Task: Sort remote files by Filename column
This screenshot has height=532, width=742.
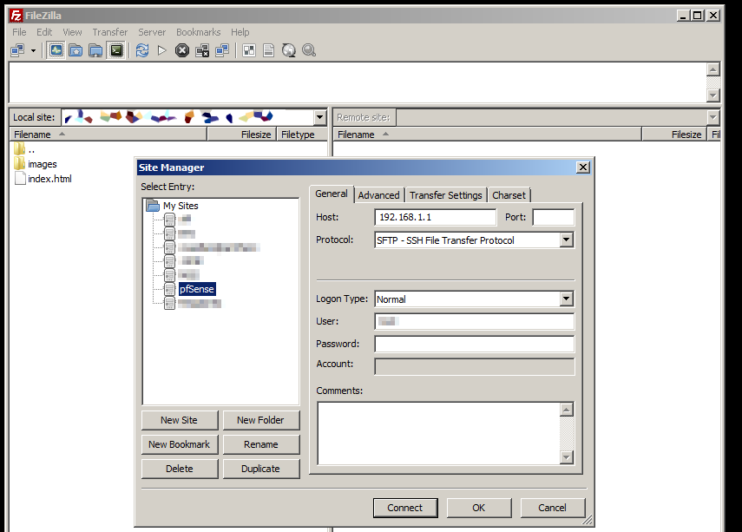Action: click(488, 135)
